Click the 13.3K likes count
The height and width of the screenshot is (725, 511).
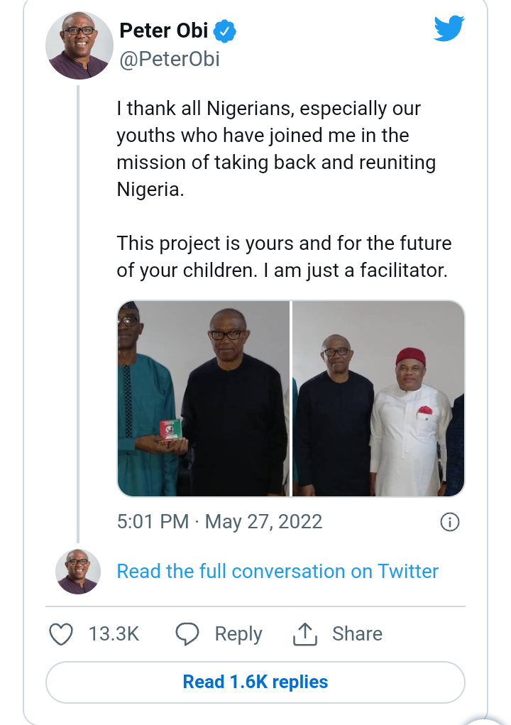tap(114, 634)
